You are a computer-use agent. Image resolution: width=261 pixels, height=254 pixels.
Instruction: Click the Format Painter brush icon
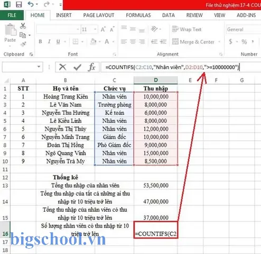[23, 44]
